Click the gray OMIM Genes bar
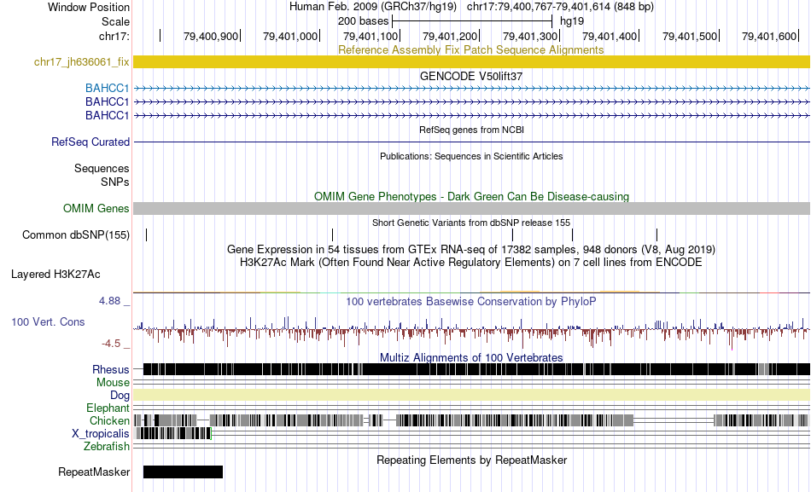Image resolution: width=811 pixels, height=492 pixels. (x=472, y=208)
